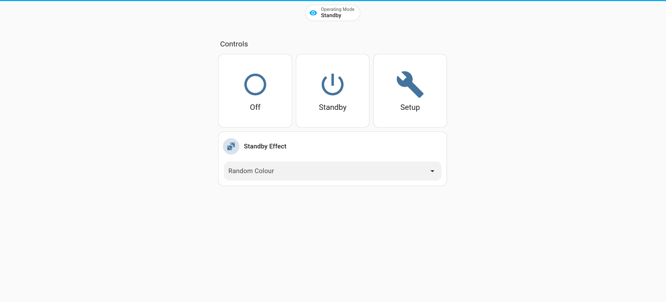Click the eye icon in Operating Mode badge
The image size is (666, 302).
313,13
